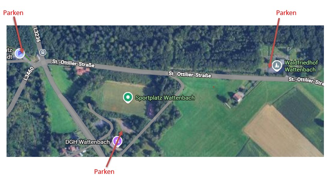The height and width of the screenshot is (175, 327).
Task: Click the Waldfriedhof Wattenbach cemetery marker
Action: point(277,65)
